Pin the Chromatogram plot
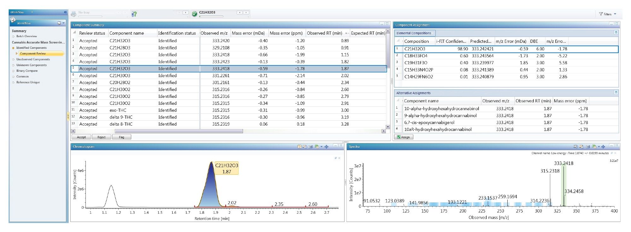Screen dimensions: 631x232 click(x=336, y=158)
